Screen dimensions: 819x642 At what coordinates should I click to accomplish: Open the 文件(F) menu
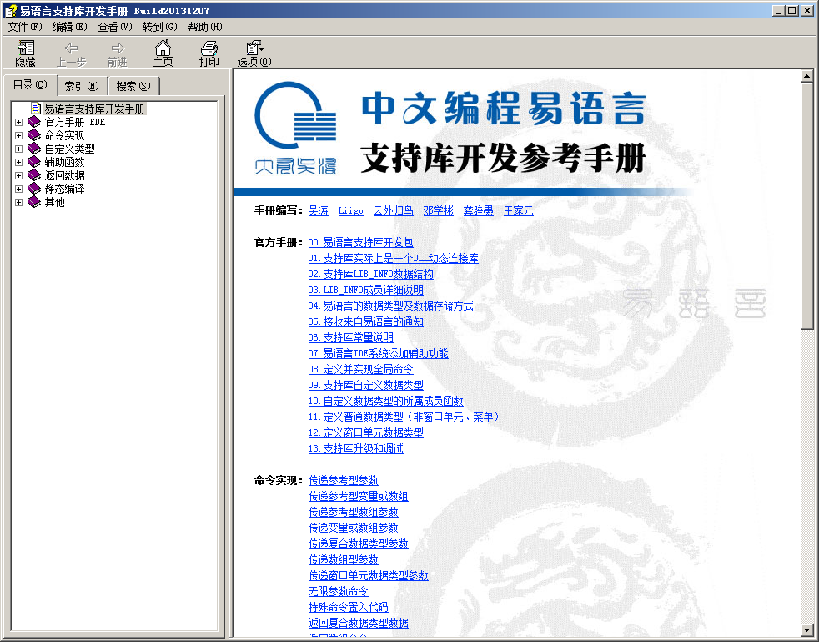[25, 27]
